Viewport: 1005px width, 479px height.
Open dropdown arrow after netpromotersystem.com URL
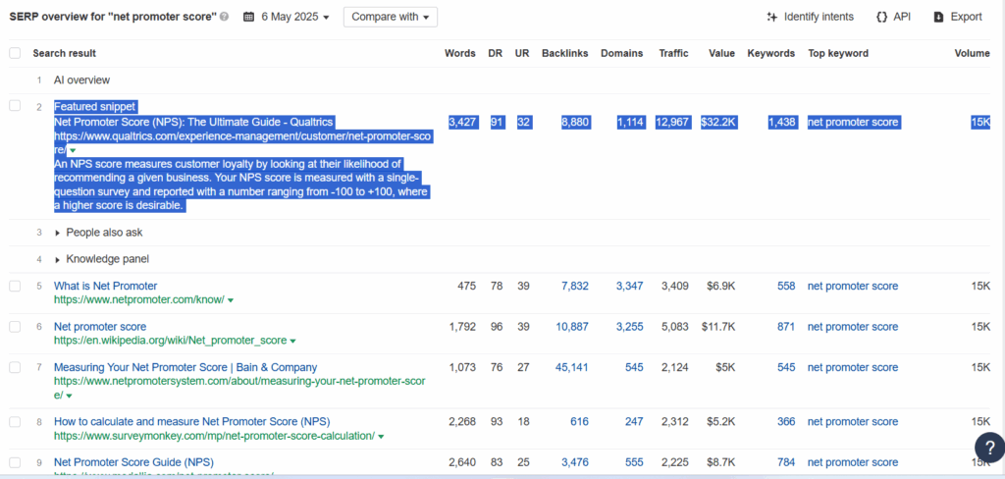point(69,397)
